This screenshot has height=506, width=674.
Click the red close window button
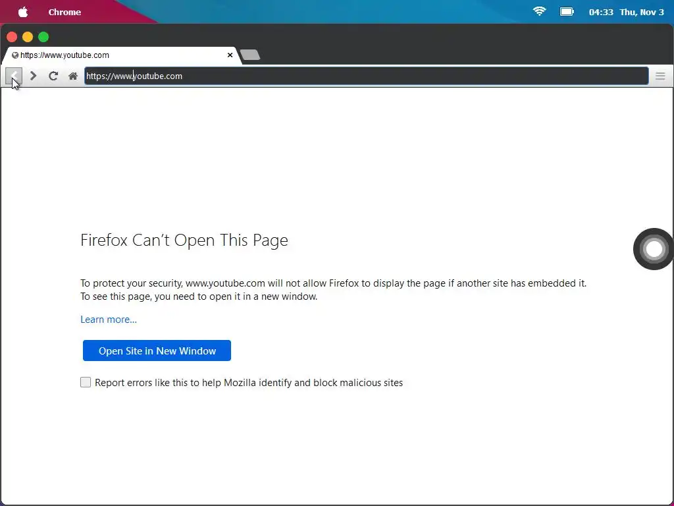click(x=12, y=37)
